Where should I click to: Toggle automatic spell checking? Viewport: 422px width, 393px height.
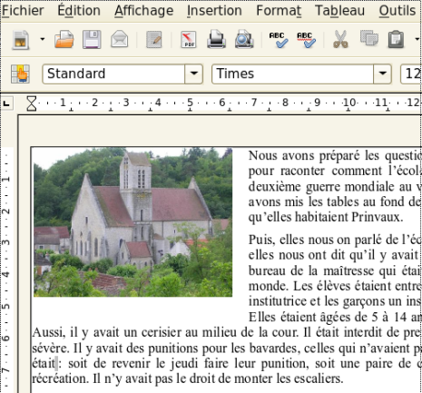[x=306, y=40]
